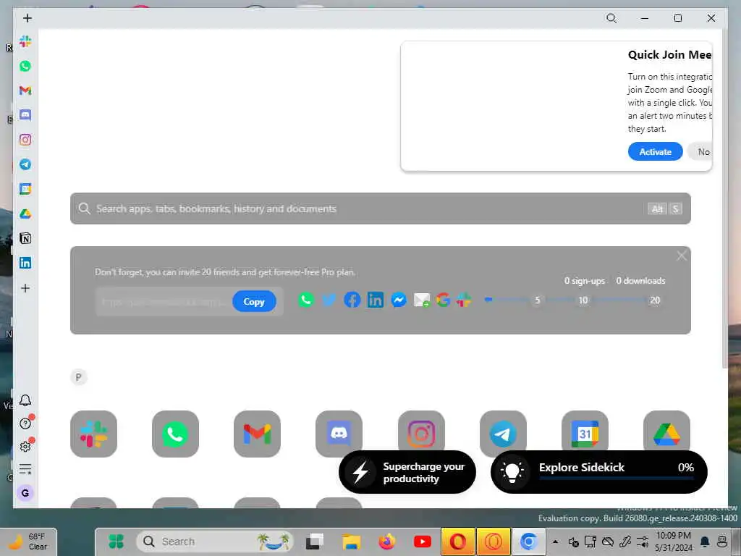Open the taskbar clock showing 10:09 PM

674,542
